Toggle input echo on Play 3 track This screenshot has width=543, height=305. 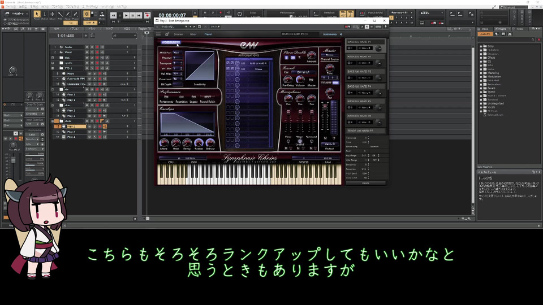coord(104,127)
